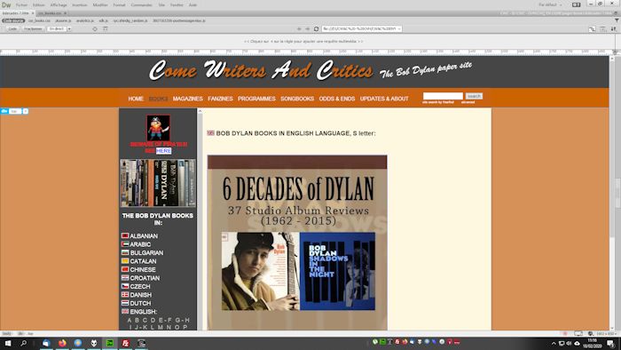Click the HERE link under the pirate warning

coord(163,151)
